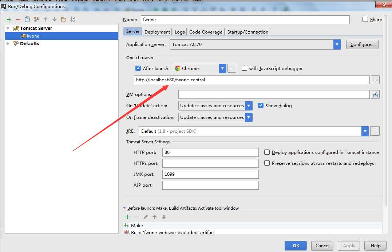
Task: Expand the VM options editor icon
Action: pyautogui.click(x=375, y=94)
